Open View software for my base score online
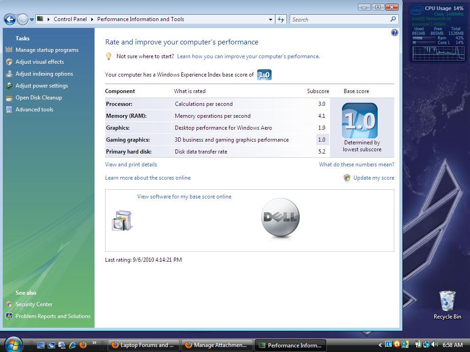The width and height of the screenshot is (470, 352). coord(185,197)
